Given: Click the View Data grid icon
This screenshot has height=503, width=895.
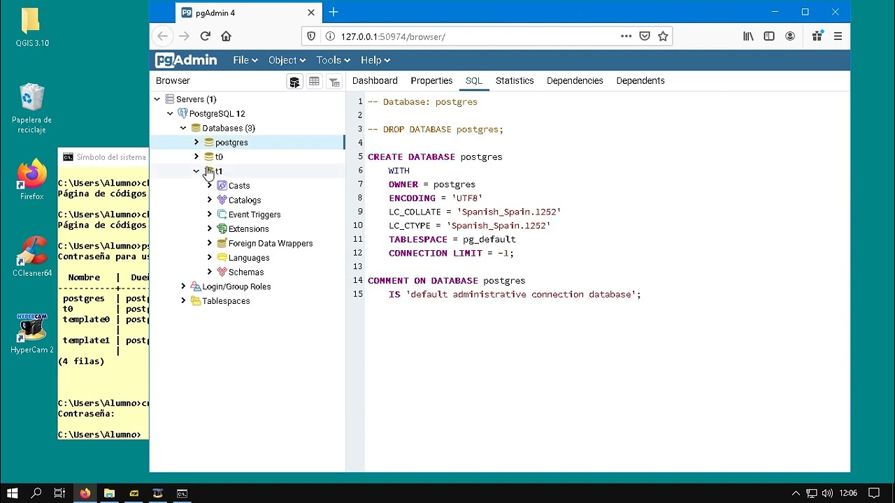Looking at the screenshot, I should (x=314, y=82).
